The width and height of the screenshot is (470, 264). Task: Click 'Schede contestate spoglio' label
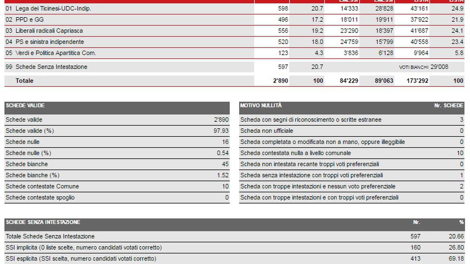tap(40, 198)
